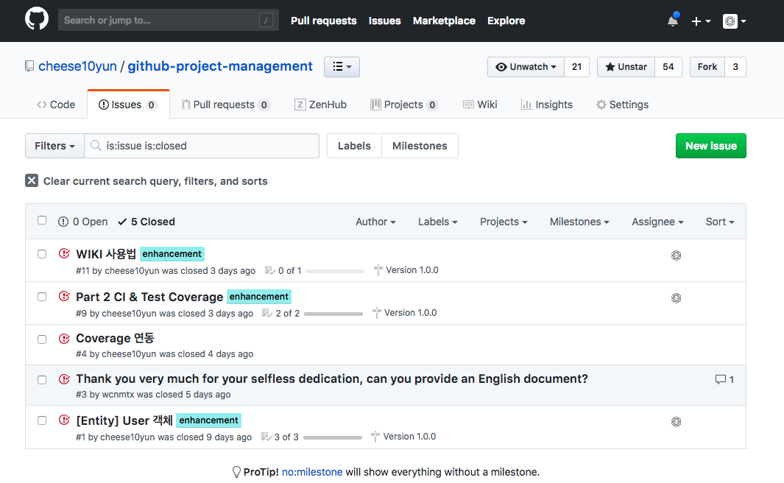Open the Assignee filter dropdown
Viewport: 784px width, 483px height.
pyautogui.click(x=657, y=222)
